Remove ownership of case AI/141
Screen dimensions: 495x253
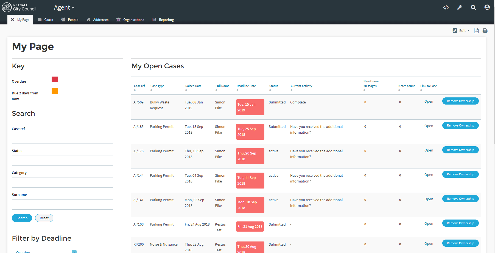click(x=460, y=199)
